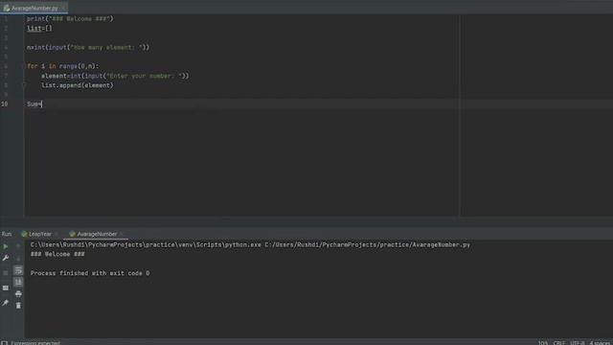The height and width of the screenshot is (345, 613).
Task: Click the Python file icon on editor tab
Action: point(7,8)
